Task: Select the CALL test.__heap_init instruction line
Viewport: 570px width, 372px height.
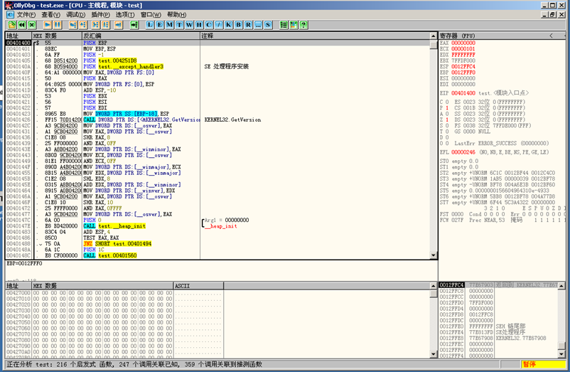Action: [114, 226]
